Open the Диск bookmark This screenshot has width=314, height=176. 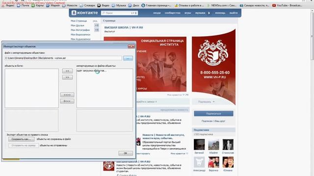[133, 5]
